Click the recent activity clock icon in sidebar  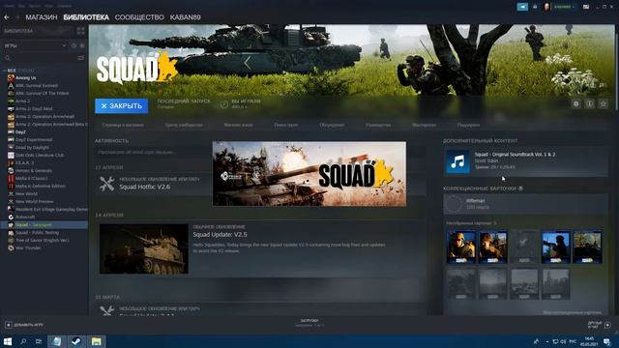point(74,45)
